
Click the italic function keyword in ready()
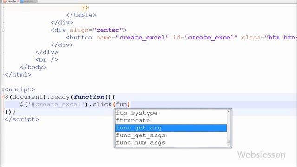[89, 97]
